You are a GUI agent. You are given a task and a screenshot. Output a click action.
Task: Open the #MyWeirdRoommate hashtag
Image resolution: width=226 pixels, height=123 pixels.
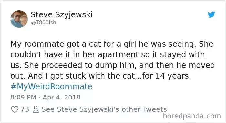(x=51, y=86)
